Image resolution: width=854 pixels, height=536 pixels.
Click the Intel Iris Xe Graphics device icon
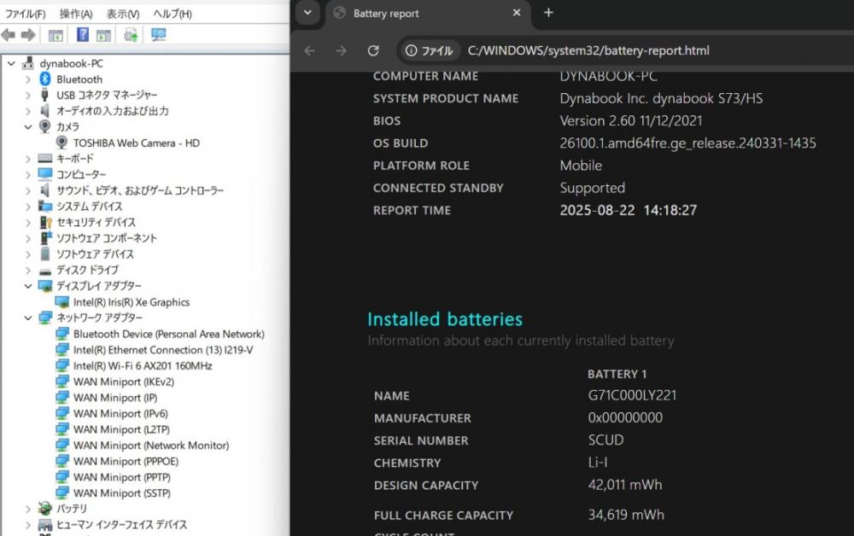point(62,302)
